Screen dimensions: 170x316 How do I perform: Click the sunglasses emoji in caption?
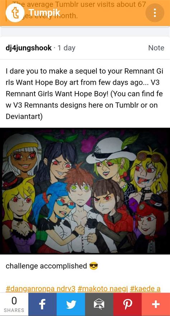coord(94,266)
